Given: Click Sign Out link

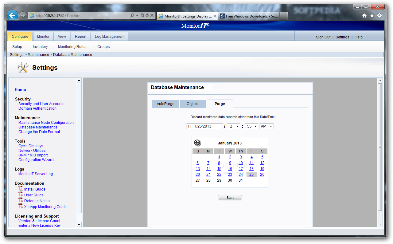Looking at the screenshot, I should (x=323, y=37).
